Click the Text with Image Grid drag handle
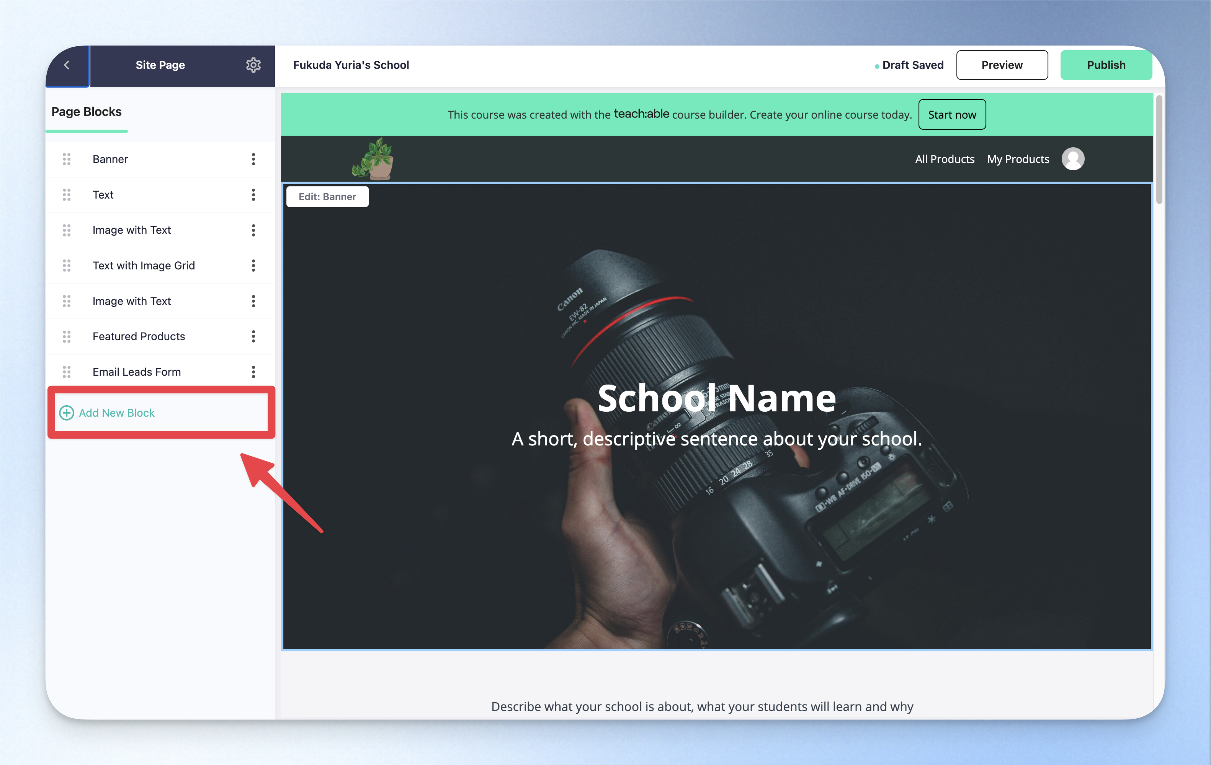 coord(66,265)
